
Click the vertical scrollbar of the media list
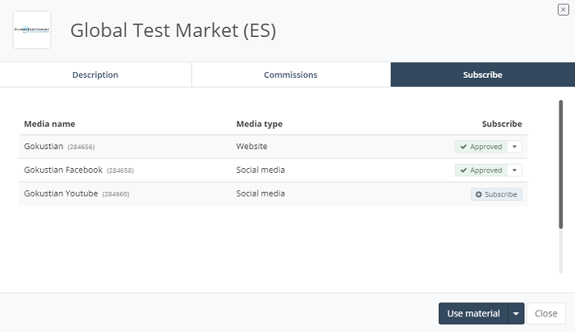561,165
